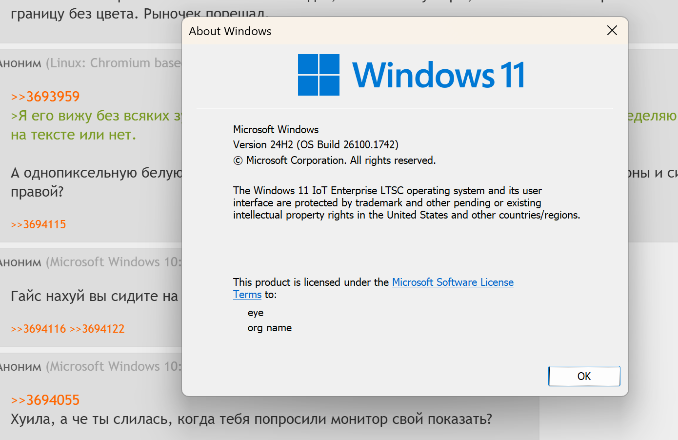
Task: Click the post header '(Linux: Chromium base'
Action: coord(113,63)
